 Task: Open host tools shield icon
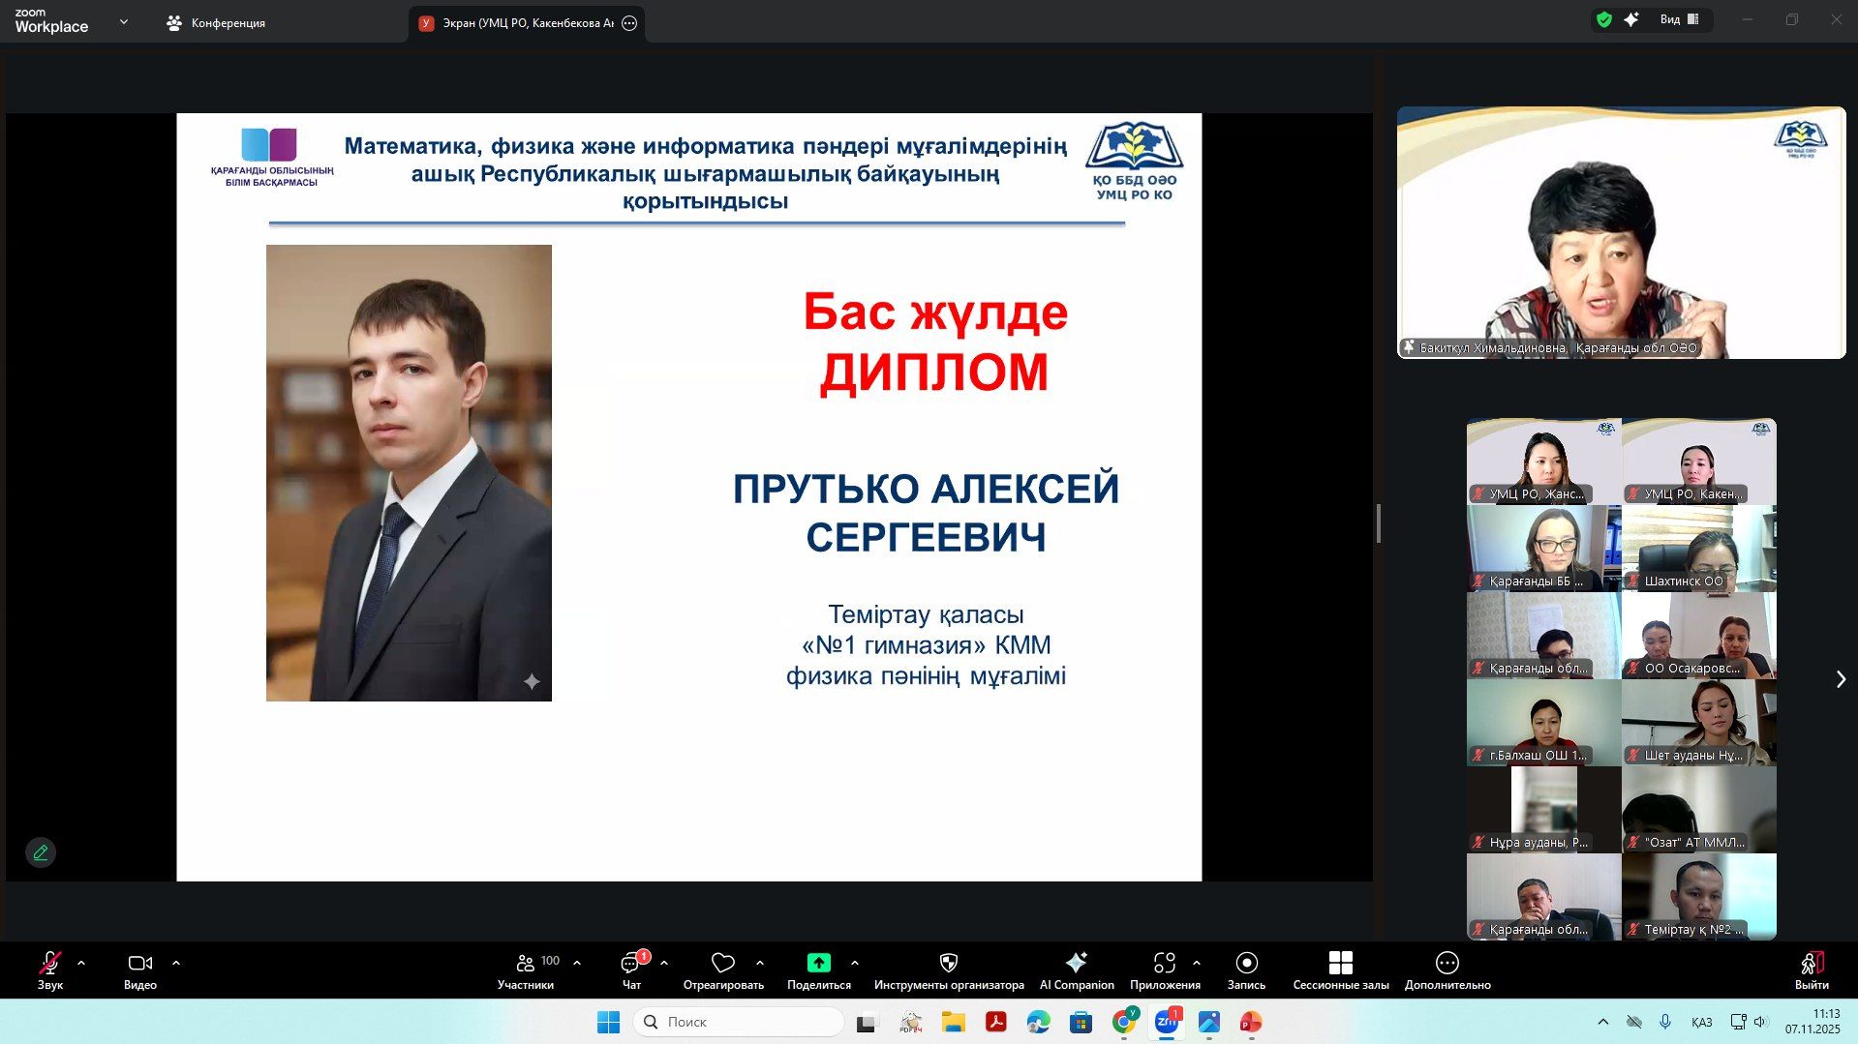coord(948,963)
